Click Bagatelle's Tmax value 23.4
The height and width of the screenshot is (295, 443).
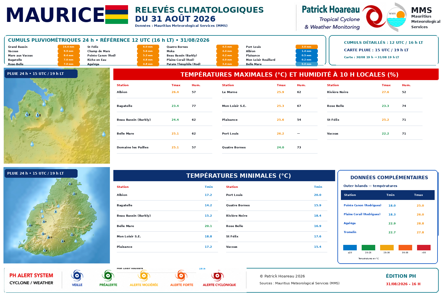(x=175, y=106)
